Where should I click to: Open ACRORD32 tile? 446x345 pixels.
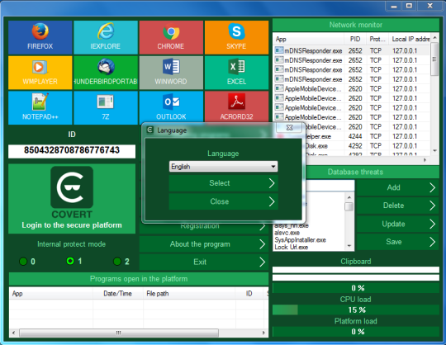coord(236,106)
